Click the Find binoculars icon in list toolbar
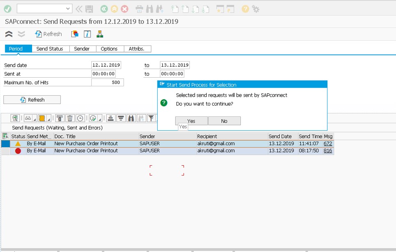396x252 pixels. [131, 118]
